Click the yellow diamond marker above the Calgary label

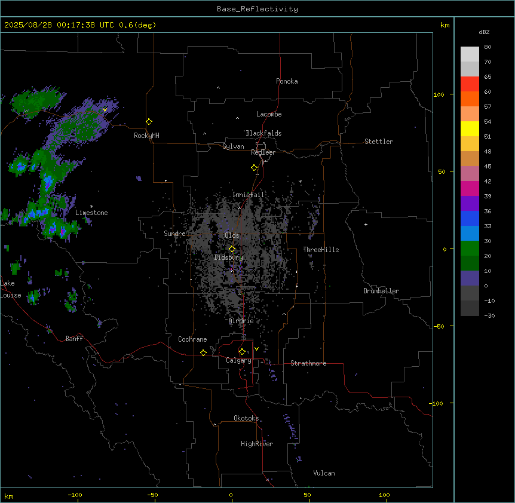coord(243,352)
